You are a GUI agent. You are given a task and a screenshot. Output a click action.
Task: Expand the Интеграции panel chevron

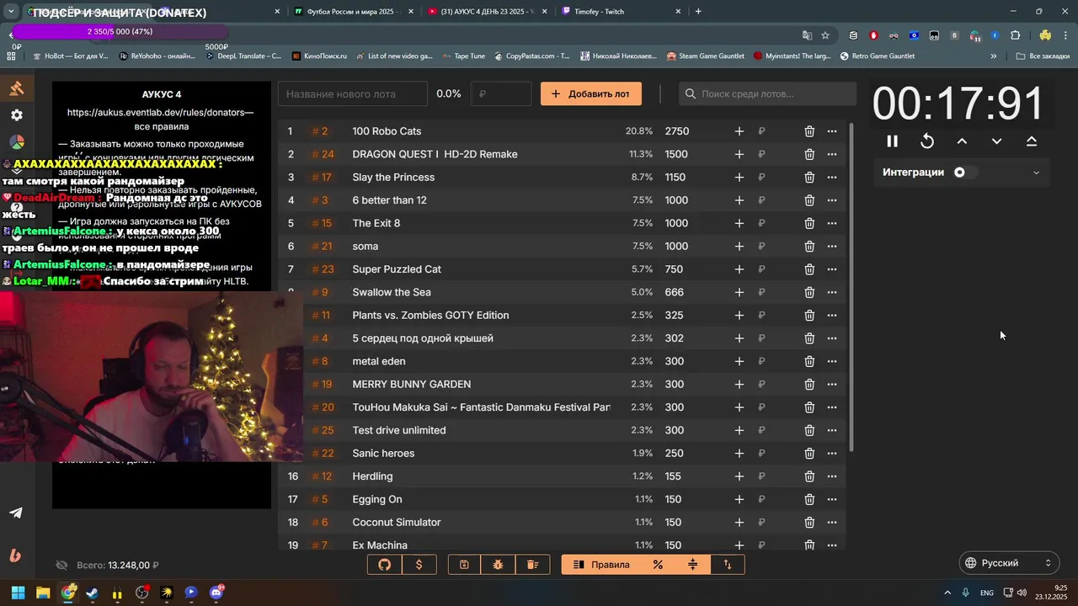point(1036,173)
